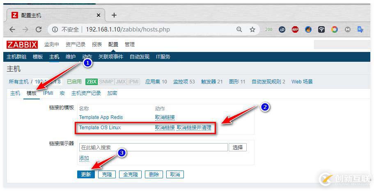Open the iP extension icon
The width and height of the screenshot is (374, 191).
click(x=282, y=29)
